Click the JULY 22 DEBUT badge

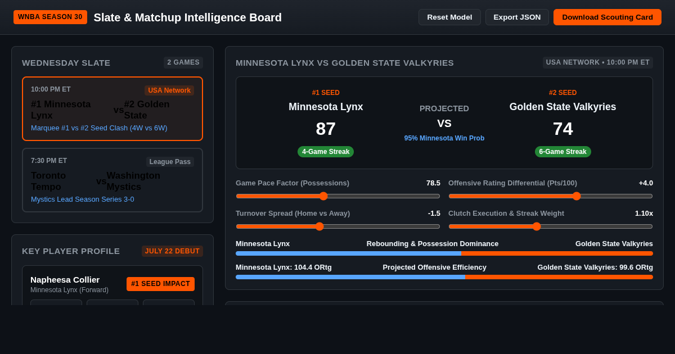172,251
